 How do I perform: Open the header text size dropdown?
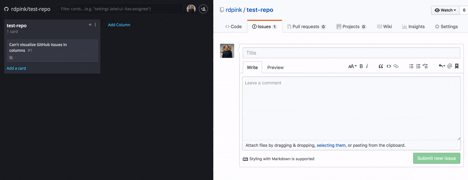click(x=352, y=66)
